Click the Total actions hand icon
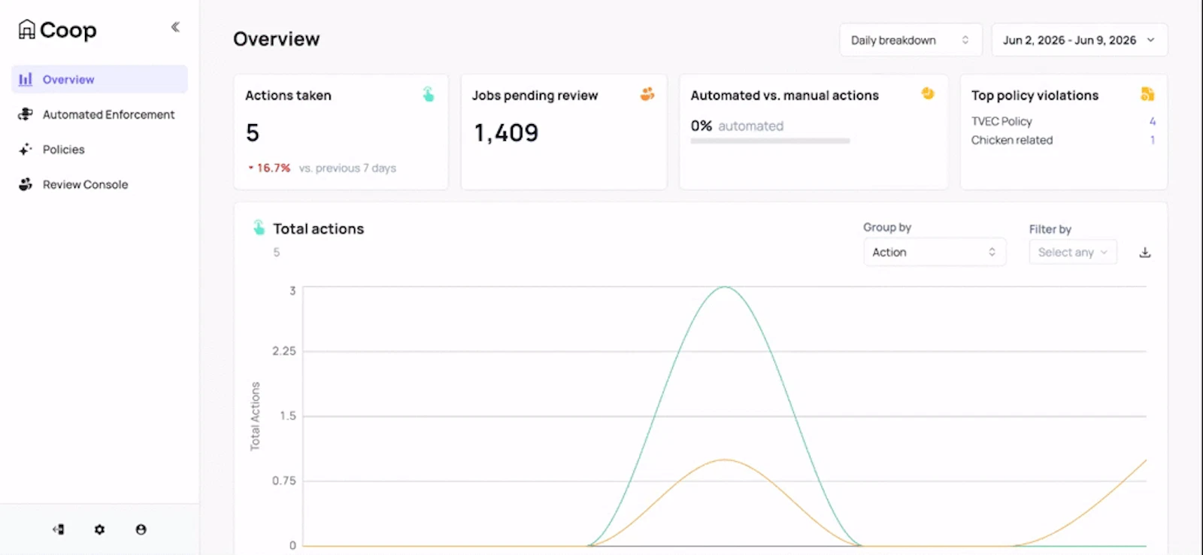The image size is (1203, 555). click(x=259, y=228)
